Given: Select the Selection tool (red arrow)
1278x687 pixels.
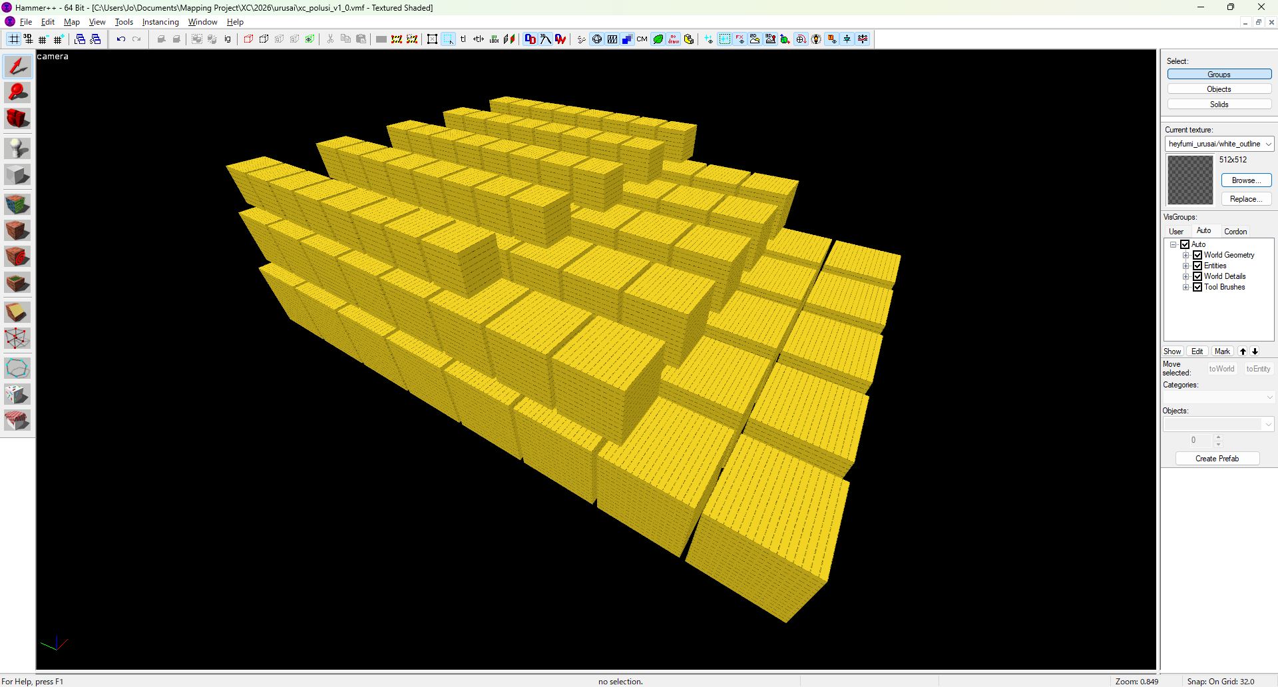Looking at the screenshot, I should point(17,67).
